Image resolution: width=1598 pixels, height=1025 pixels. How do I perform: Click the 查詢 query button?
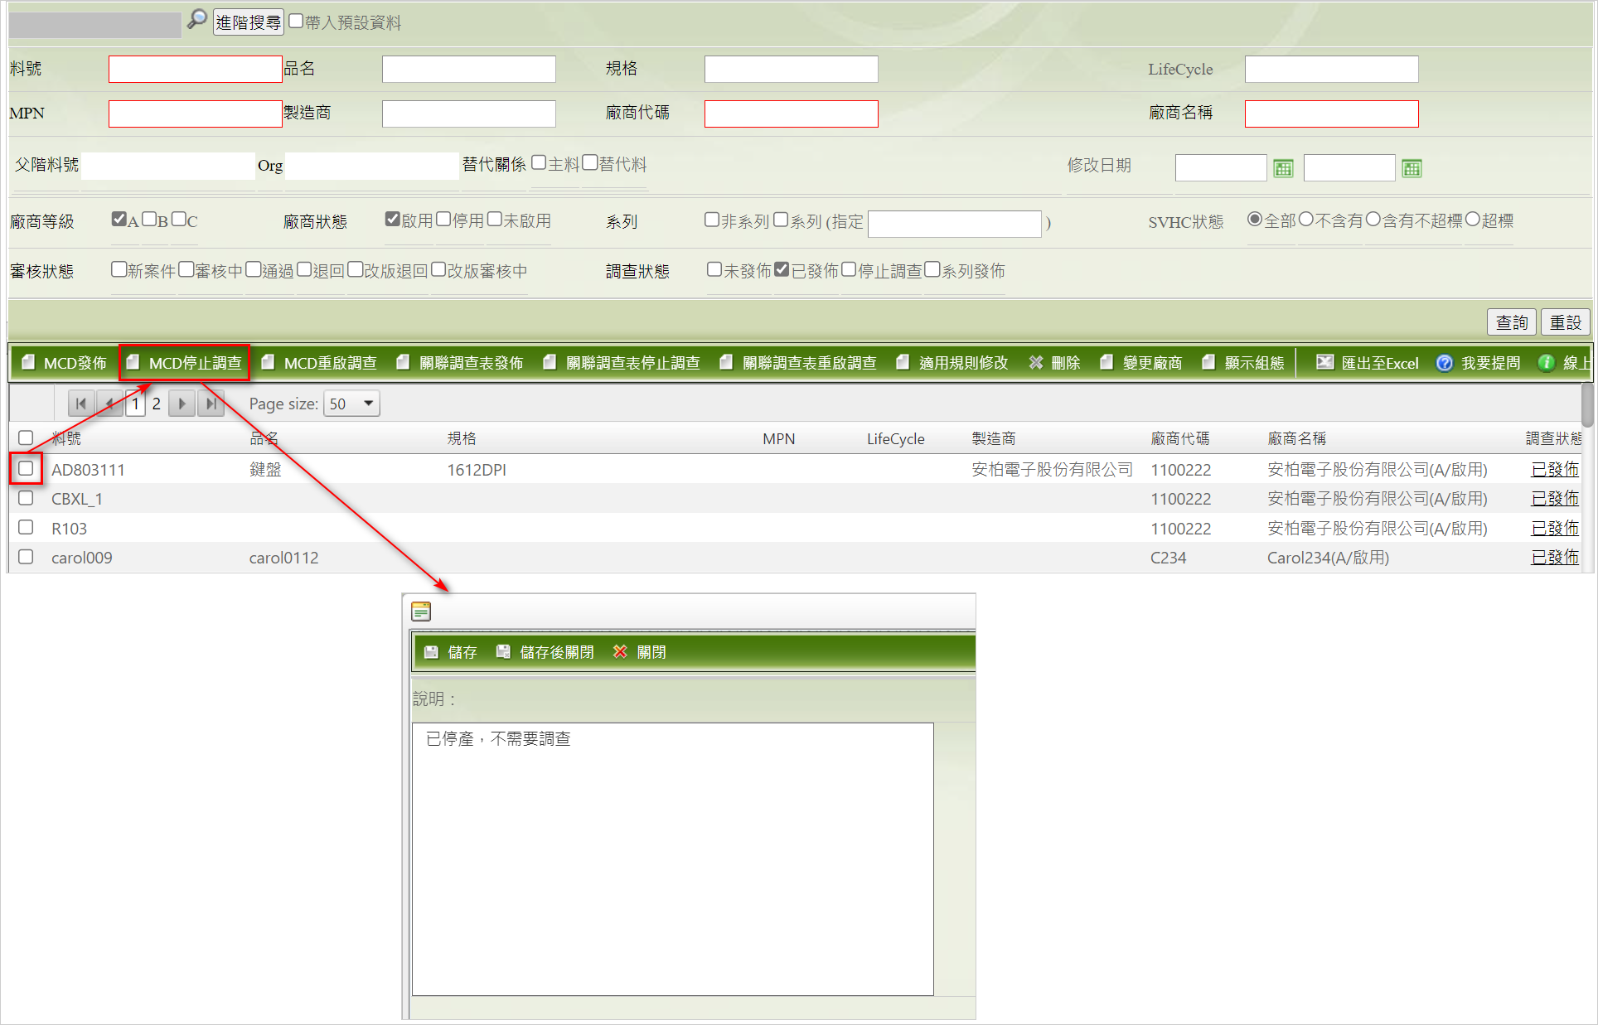point(1512,322)
